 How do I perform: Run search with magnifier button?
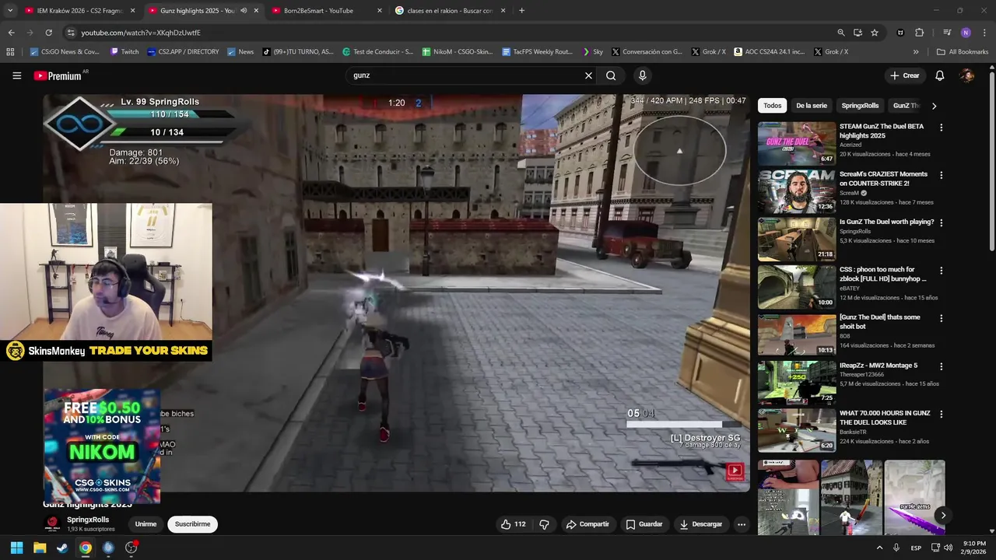point(611,75)
